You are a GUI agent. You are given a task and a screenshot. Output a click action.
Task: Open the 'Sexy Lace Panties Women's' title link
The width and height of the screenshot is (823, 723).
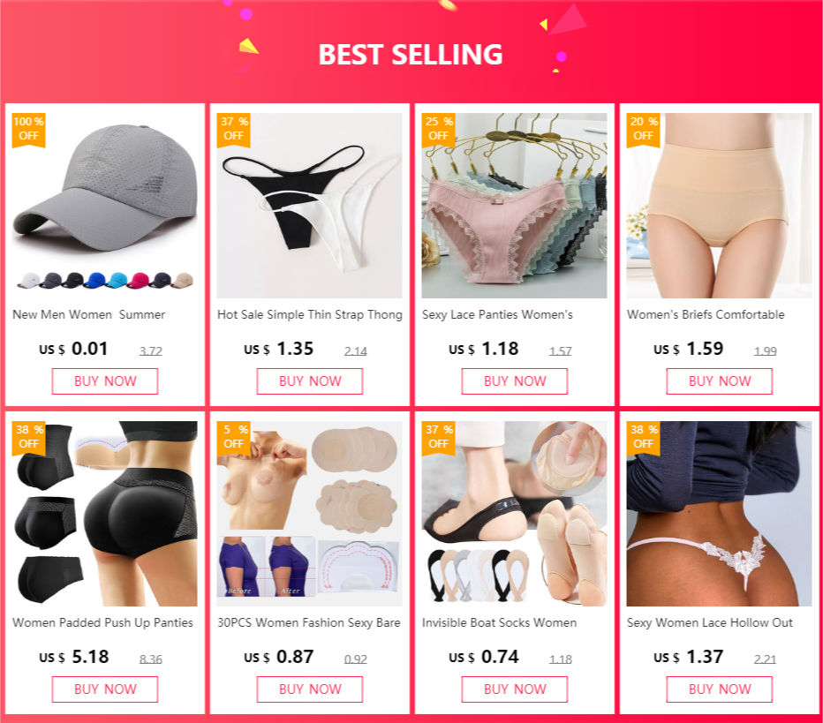pyautogui.click(x=497, y=315)
